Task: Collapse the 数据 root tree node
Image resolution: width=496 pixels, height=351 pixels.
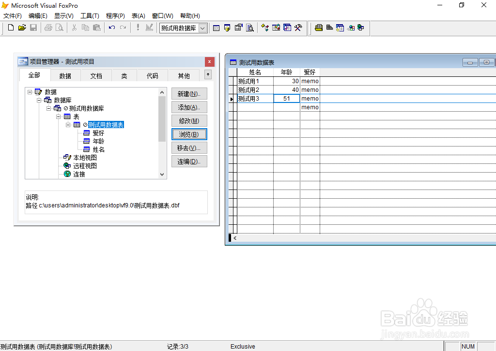Action: [x=30, y=92]
